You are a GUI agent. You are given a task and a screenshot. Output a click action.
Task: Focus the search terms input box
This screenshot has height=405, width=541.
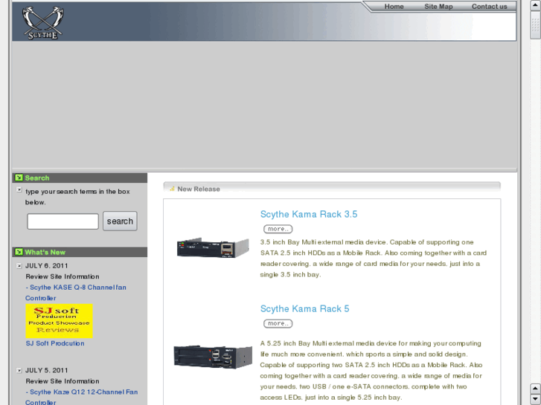click(x=63, y=221)
